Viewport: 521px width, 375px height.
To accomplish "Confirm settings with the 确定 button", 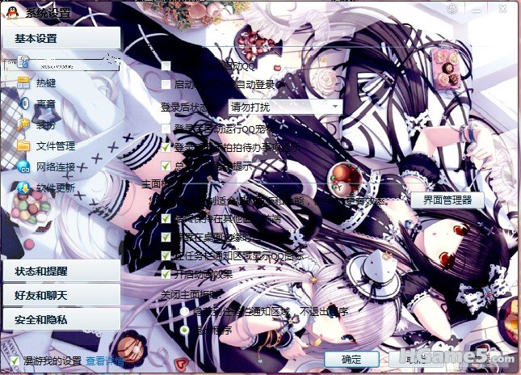I will click(351, 359).
